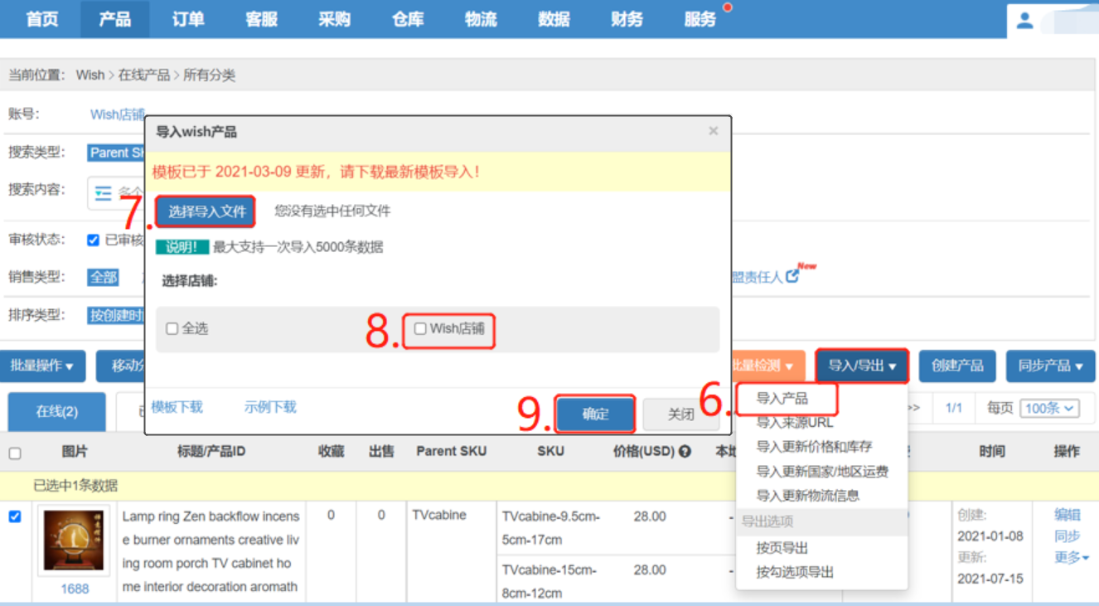
Task: Click the 编辑 link in product row
Action: [1068, 515]
